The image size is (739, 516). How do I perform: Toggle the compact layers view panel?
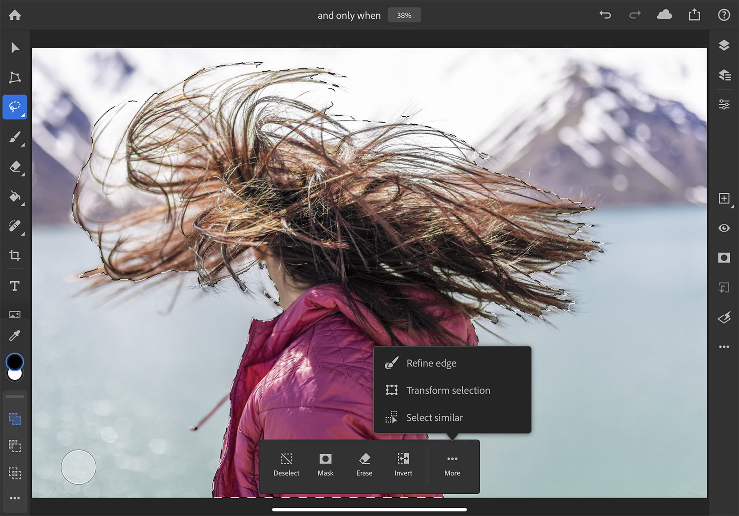tap(724, 45)
